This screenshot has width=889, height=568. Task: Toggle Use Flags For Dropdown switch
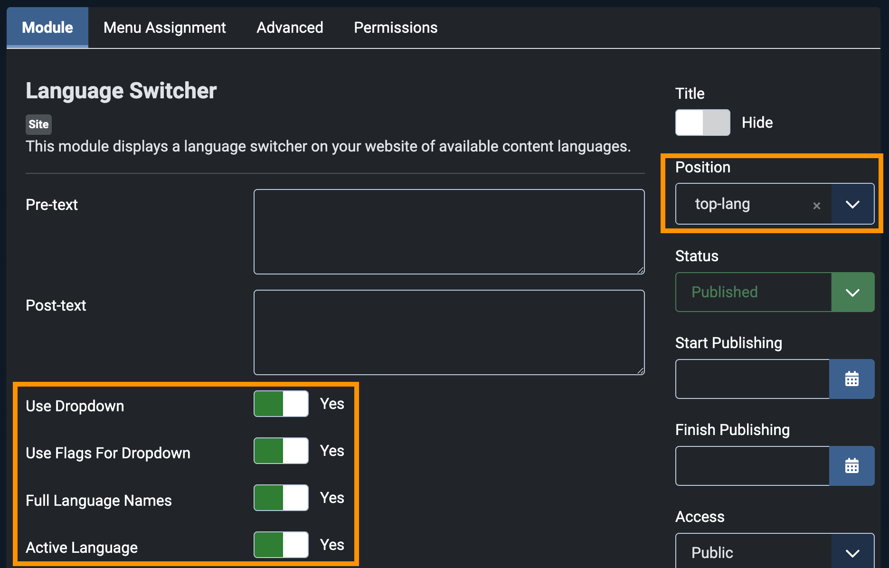(281, 451)
